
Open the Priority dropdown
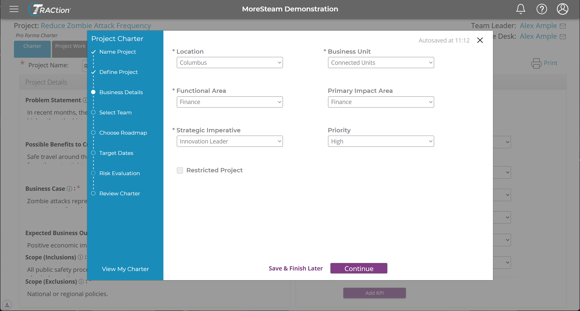point(381,141)
